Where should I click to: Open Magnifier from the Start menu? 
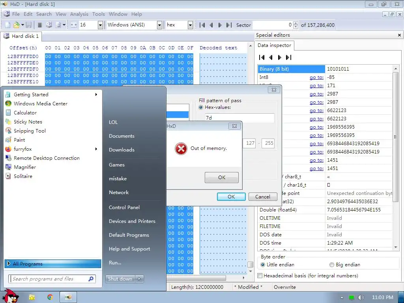tap(25, 167)
